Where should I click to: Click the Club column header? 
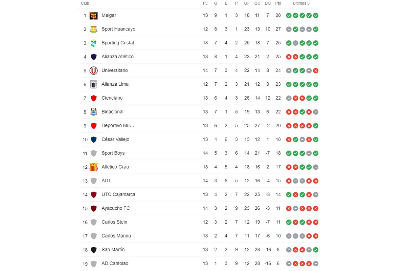(x=85, y=3)
